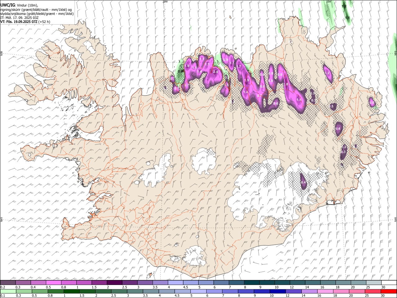Click the dark teal snow swatch labeled 8
This screenshot has width=397, height=298.
tap(252, 282)
